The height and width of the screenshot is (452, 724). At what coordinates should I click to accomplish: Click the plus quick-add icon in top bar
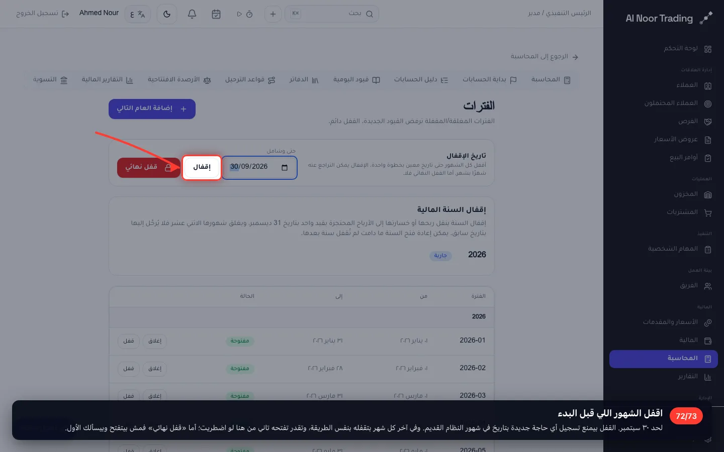click(x=273, y=14)
